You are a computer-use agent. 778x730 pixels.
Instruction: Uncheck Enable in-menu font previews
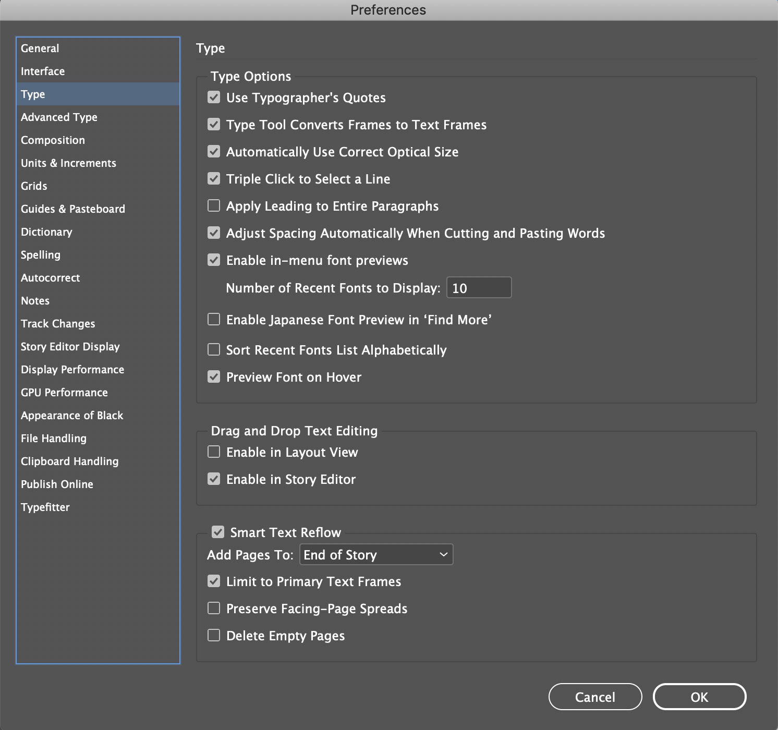point(214,260)
